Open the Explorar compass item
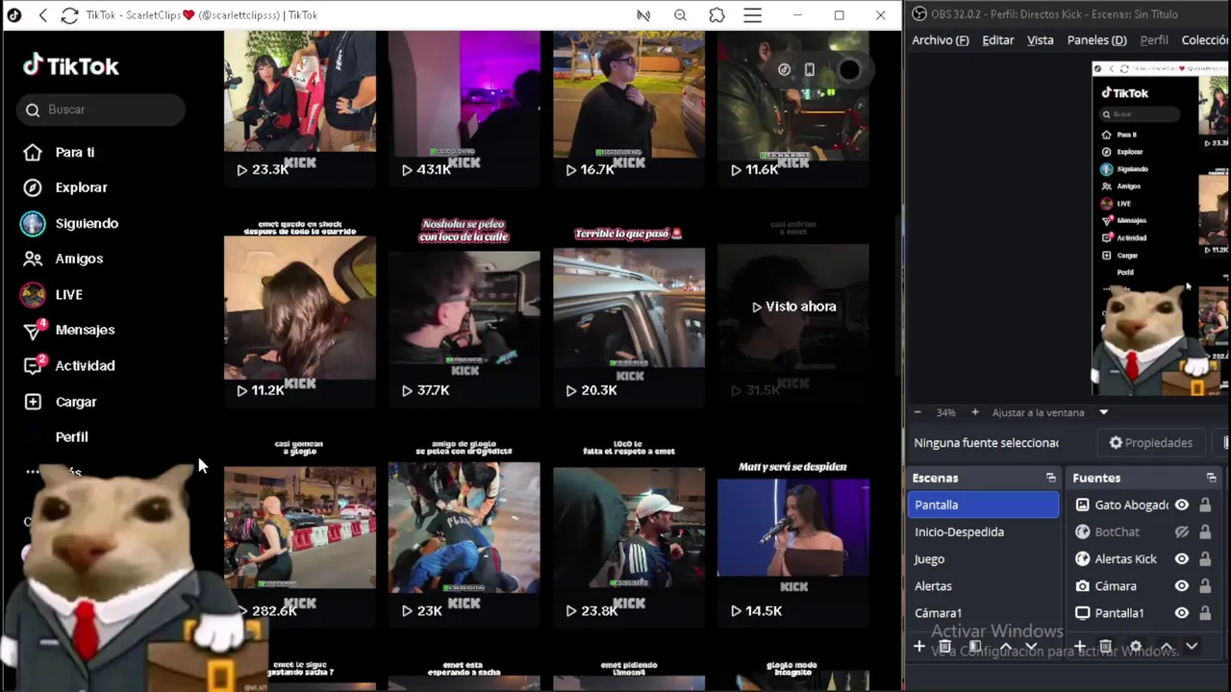The height and width of the screenshot is (692, 1231). (81, 187)
